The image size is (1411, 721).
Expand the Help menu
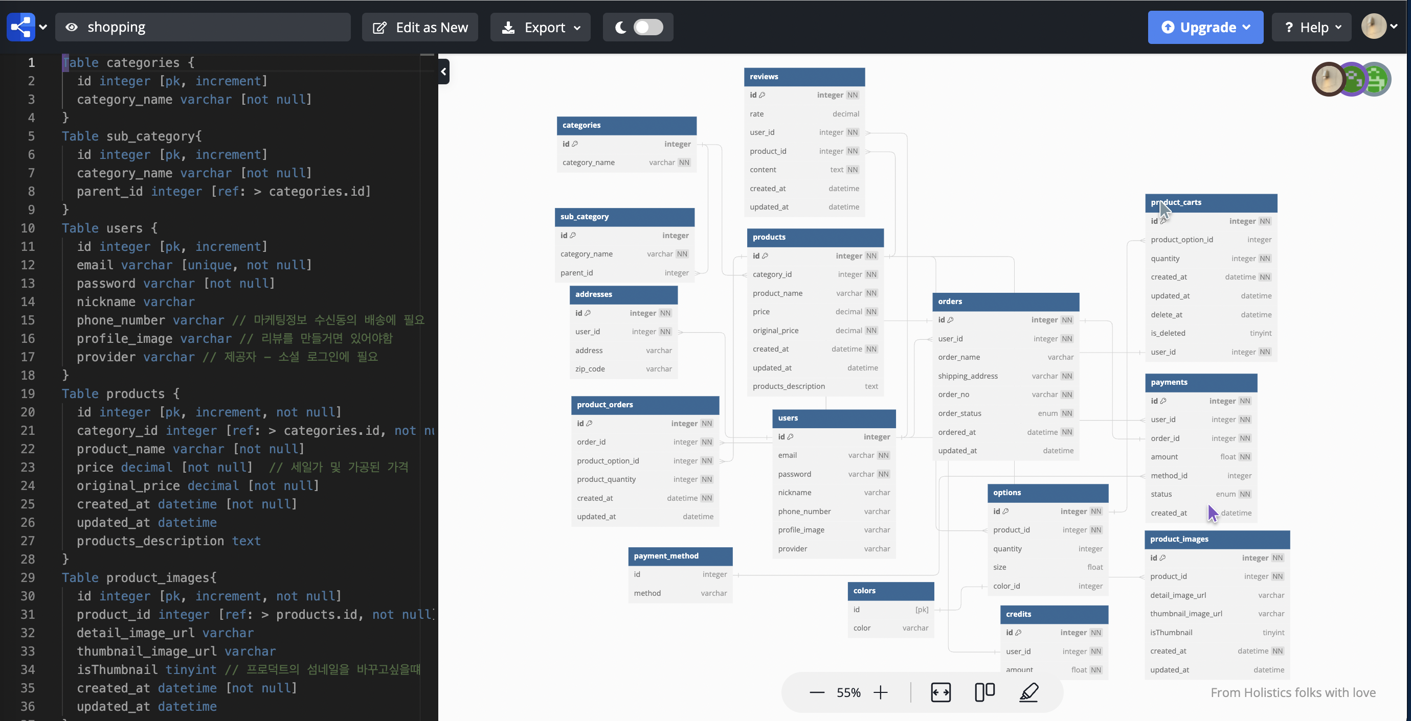click(x=1312, y=28)
